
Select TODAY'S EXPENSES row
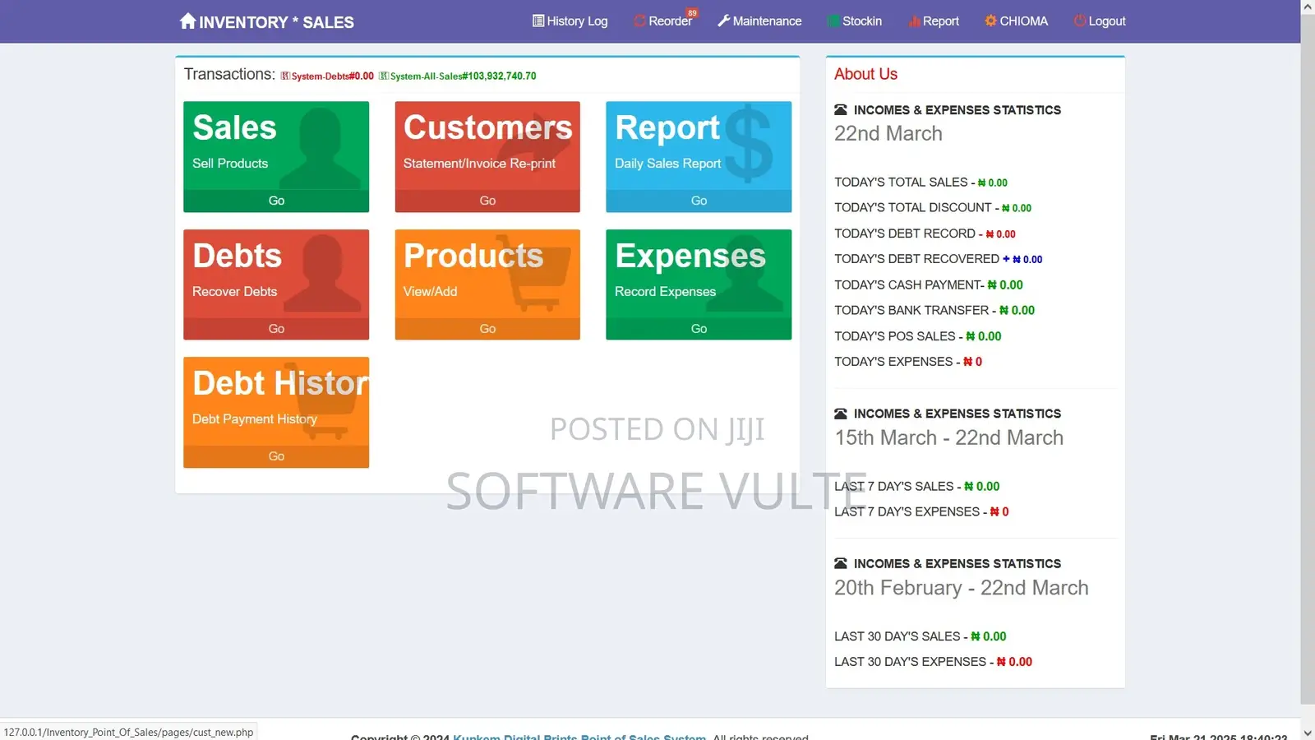click(908, 362)
